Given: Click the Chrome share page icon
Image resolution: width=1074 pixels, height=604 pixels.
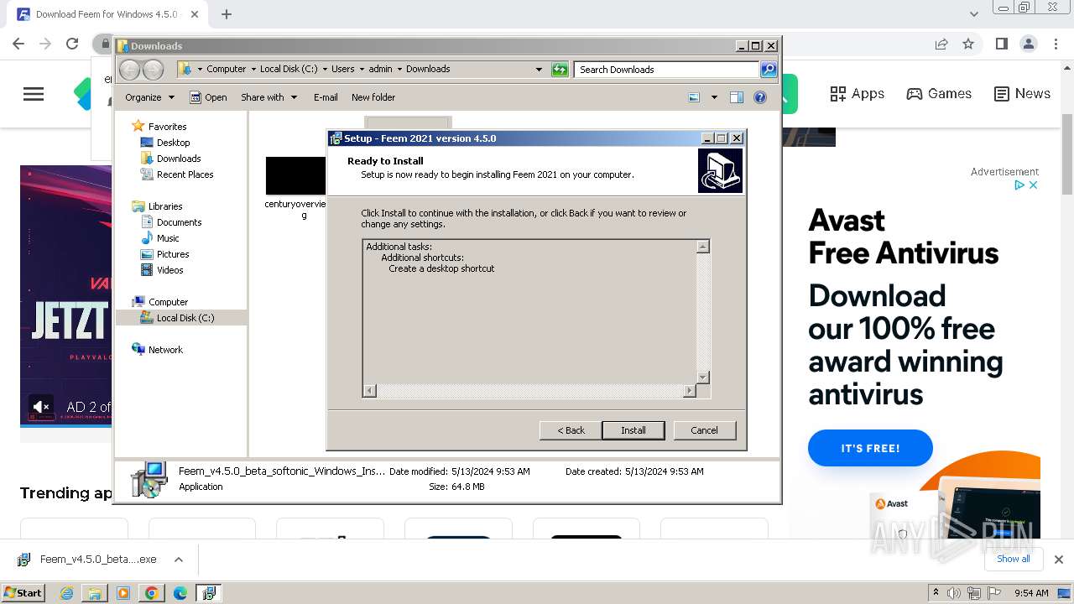Looking at the screenshot, I should [x=941, y=44].
